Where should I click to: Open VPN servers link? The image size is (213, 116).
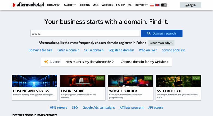[x=58, y=107]
